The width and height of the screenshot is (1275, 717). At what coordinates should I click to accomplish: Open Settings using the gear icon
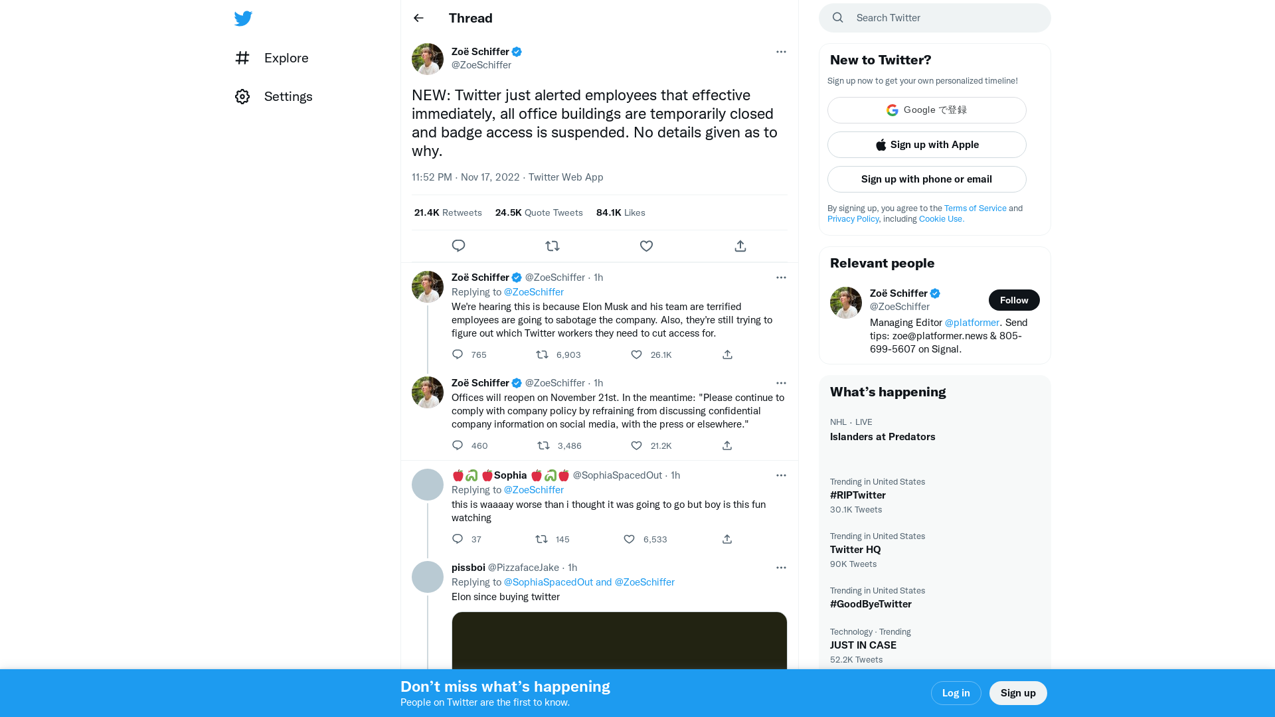[242, 96]
